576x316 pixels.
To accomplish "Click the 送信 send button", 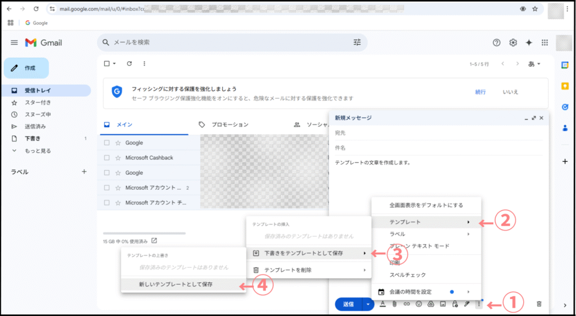I will click(348, 304).
